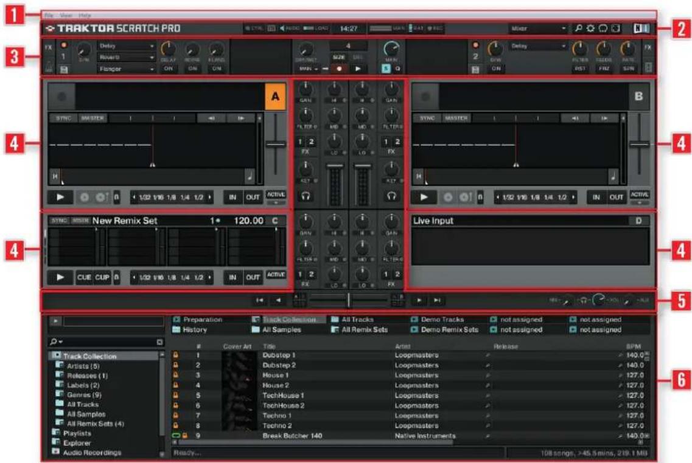Image resolution: width=692 pixels, height=463 pixels.
Task: Toggle Deck A loop ACTIVE button
Action: [276, 194]
